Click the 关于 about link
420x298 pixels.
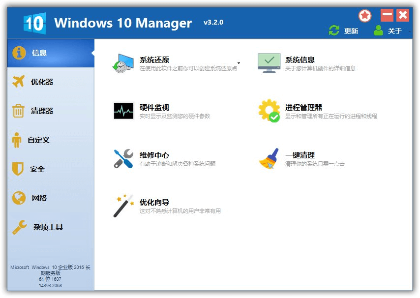coord(396,30)
